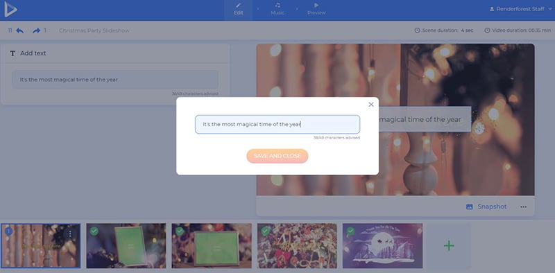
Task: Click the Scene duration 4 sec value
Action: coord(467,30)
